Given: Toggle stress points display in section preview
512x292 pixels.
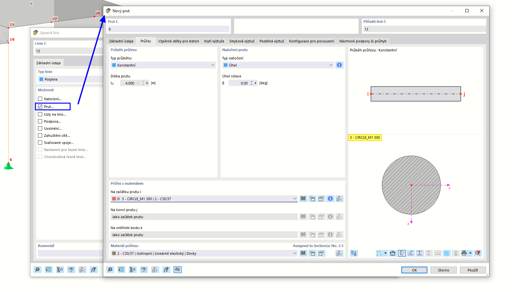Looking at the screenshot, I should [379, 253].
